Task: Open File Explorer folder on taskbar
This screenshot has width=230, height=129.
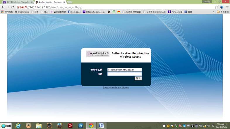Action: (39, 125)
